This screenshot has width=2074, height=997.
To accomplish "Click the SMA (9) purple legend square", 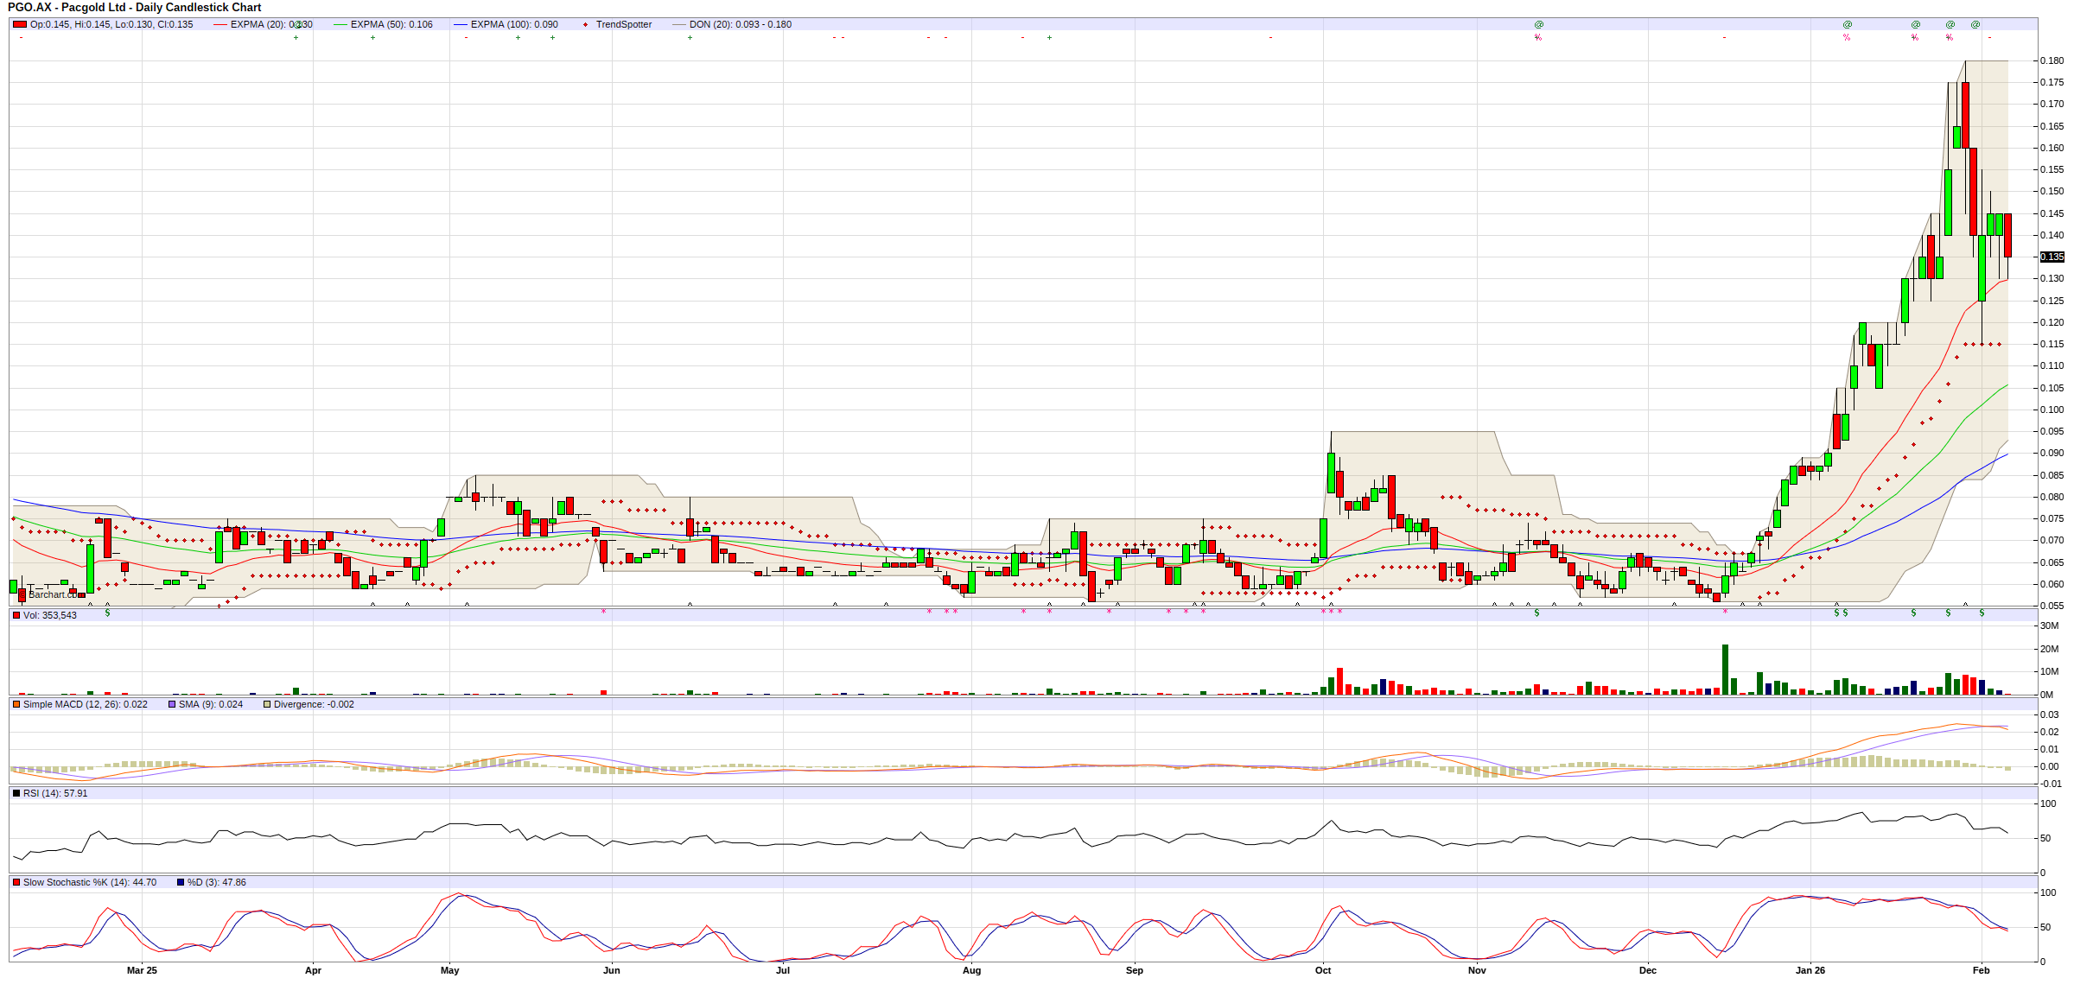I will (172, 704).
